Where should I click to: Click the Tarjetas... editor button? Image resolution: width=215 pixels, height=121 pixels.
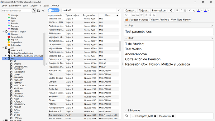[144, 10]
